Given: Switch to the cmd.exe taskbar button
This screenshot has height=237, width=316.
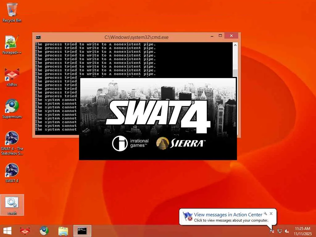Looking at the screenshot, I should click(82, 231).
